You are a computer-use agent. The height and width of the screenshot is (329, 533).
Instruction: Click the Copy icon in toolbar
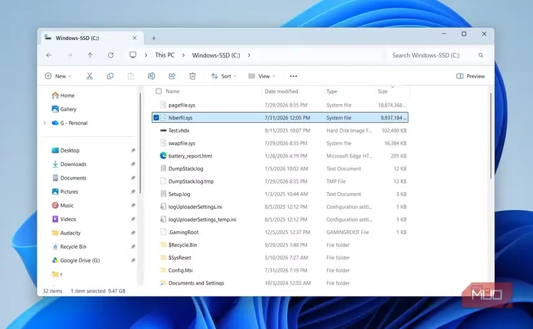coord(110,76)
